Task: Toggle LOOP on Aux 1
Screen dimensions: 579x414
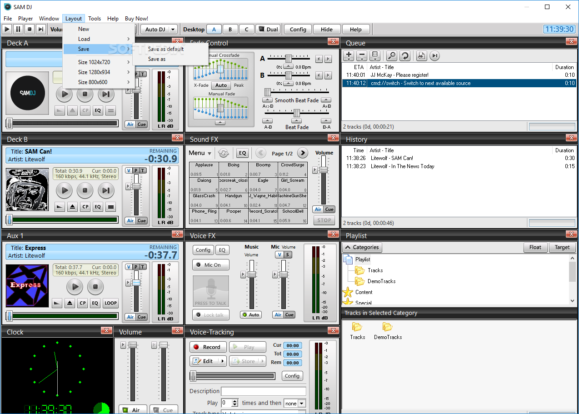Action: [110, 303]
